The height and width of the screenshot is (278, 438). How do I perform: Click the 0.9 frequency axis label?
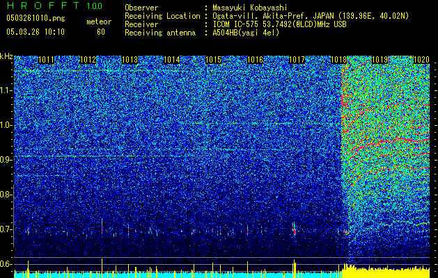(6, 160)
